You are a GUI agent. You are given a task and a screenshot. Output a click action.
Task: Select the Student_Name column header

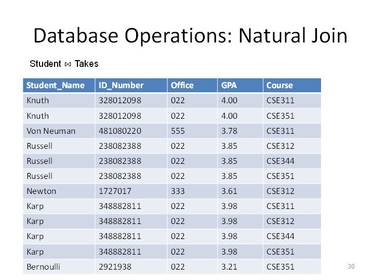[x=59, y=85]
